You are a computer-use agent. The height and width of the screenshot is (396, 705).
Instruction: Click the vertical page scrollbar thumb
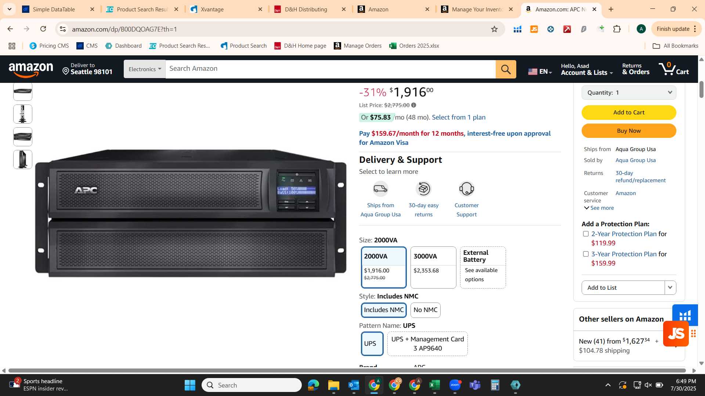coord(701,89)
